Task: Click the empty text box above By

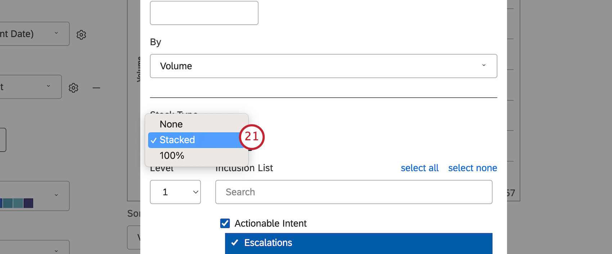Action: (x=204, y=13)
